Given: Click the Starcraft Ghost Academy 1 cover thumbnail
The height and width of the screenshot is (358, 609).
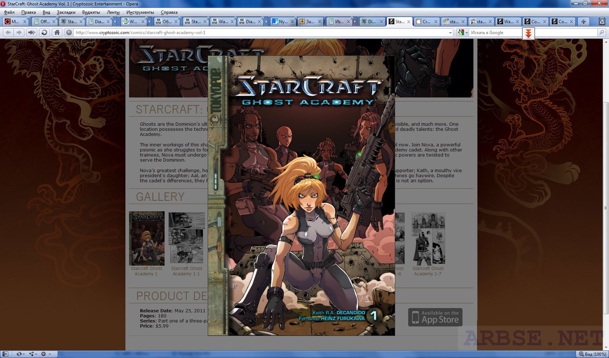Looking at the screenshot, I should pos(147,238).
